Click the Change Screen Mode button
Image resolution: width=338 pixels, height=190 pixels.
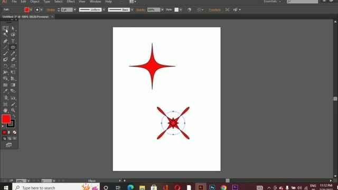9,145
